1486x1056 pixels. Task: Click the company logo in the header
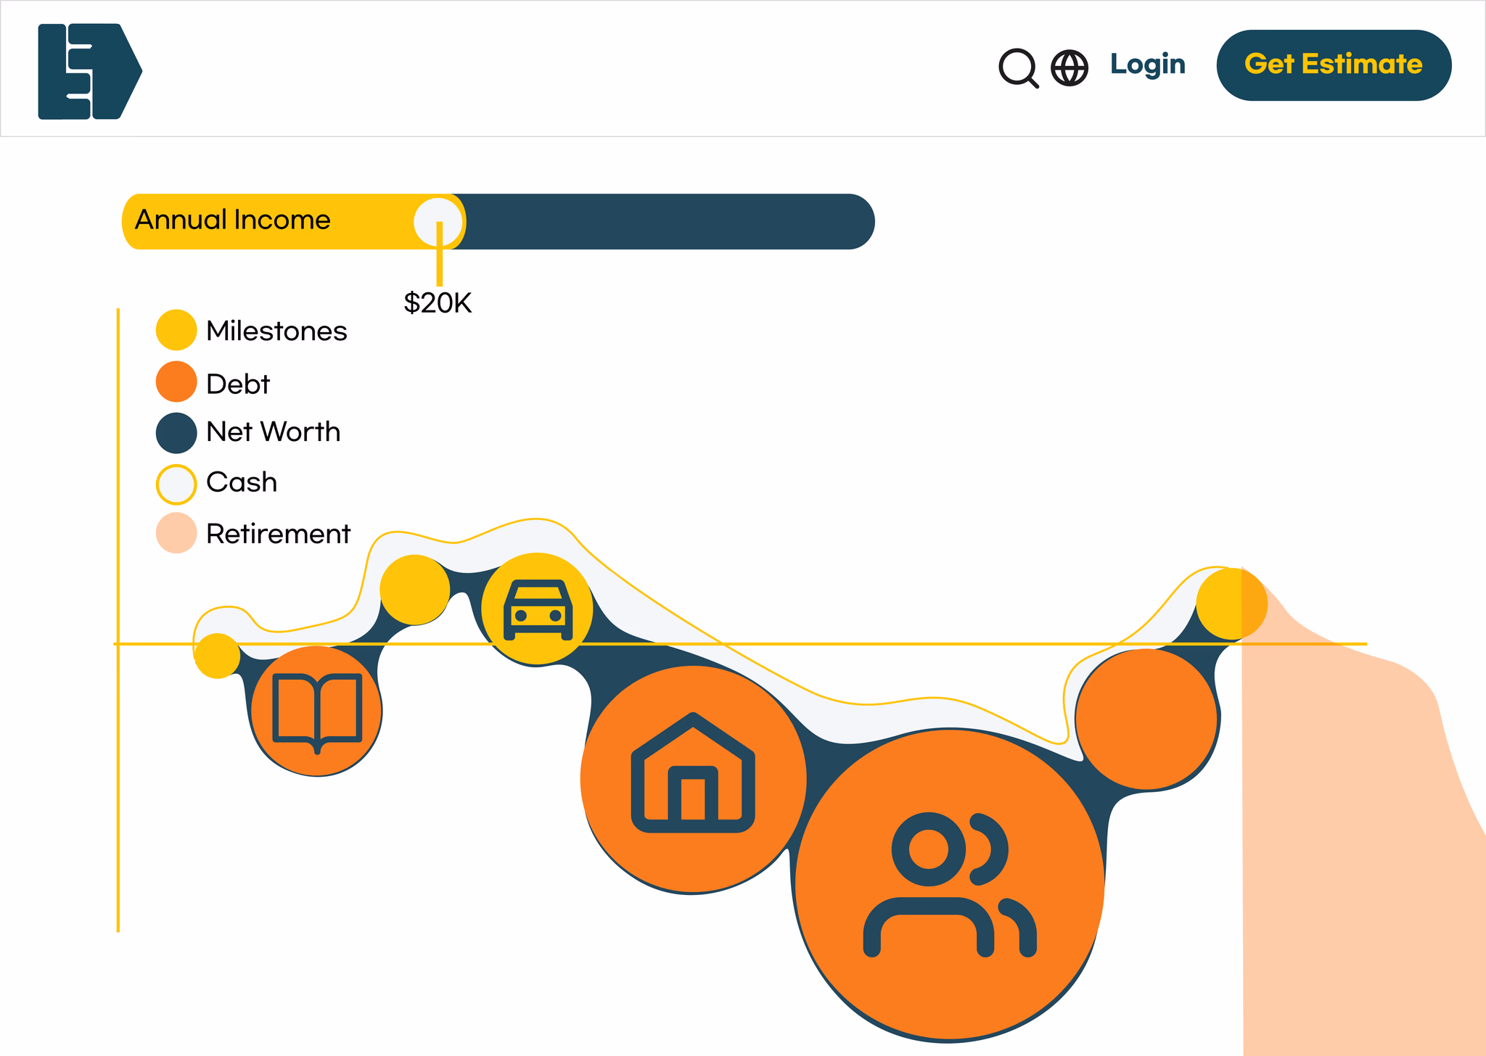pos(90,71)
